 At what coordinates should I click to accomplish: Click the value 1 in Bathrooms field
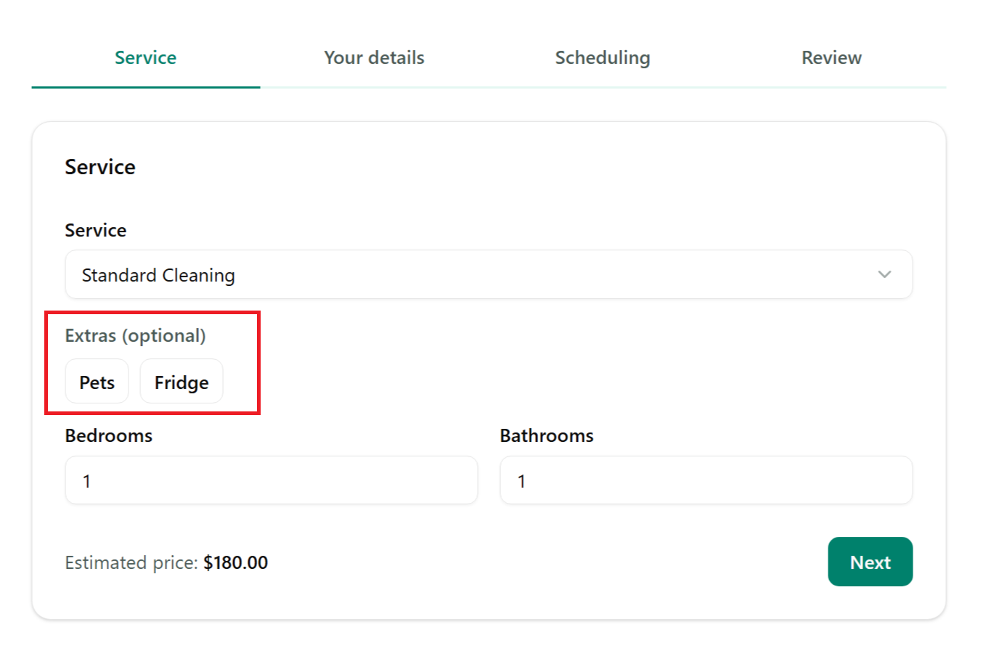click(521, 481)
